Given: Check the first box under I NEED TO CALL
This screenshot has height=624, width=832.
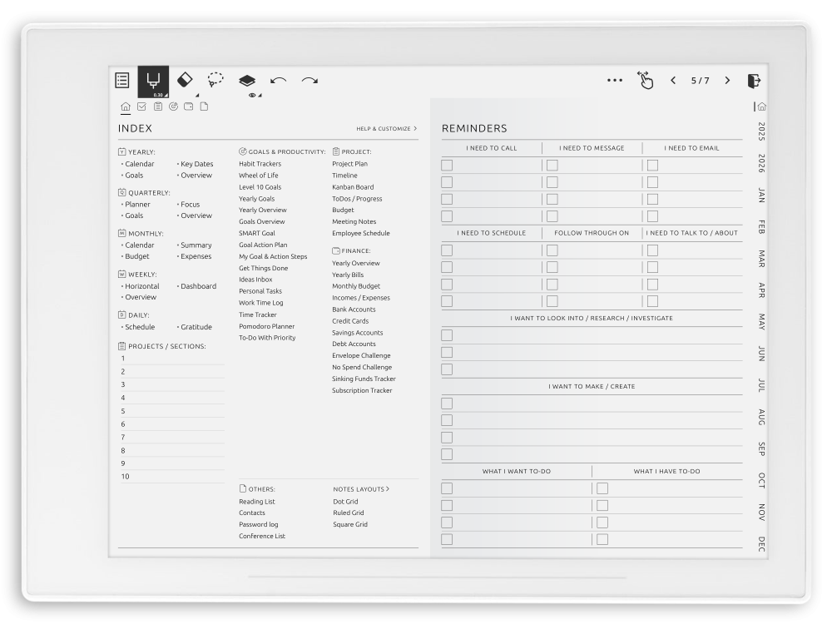Looking at the screenshot, I should (x=447, y=165).
